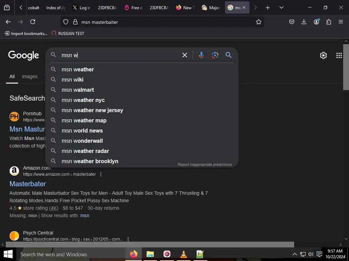Open more options for Amazon result
Screen dimensions: 349x261
click(101, 174)
